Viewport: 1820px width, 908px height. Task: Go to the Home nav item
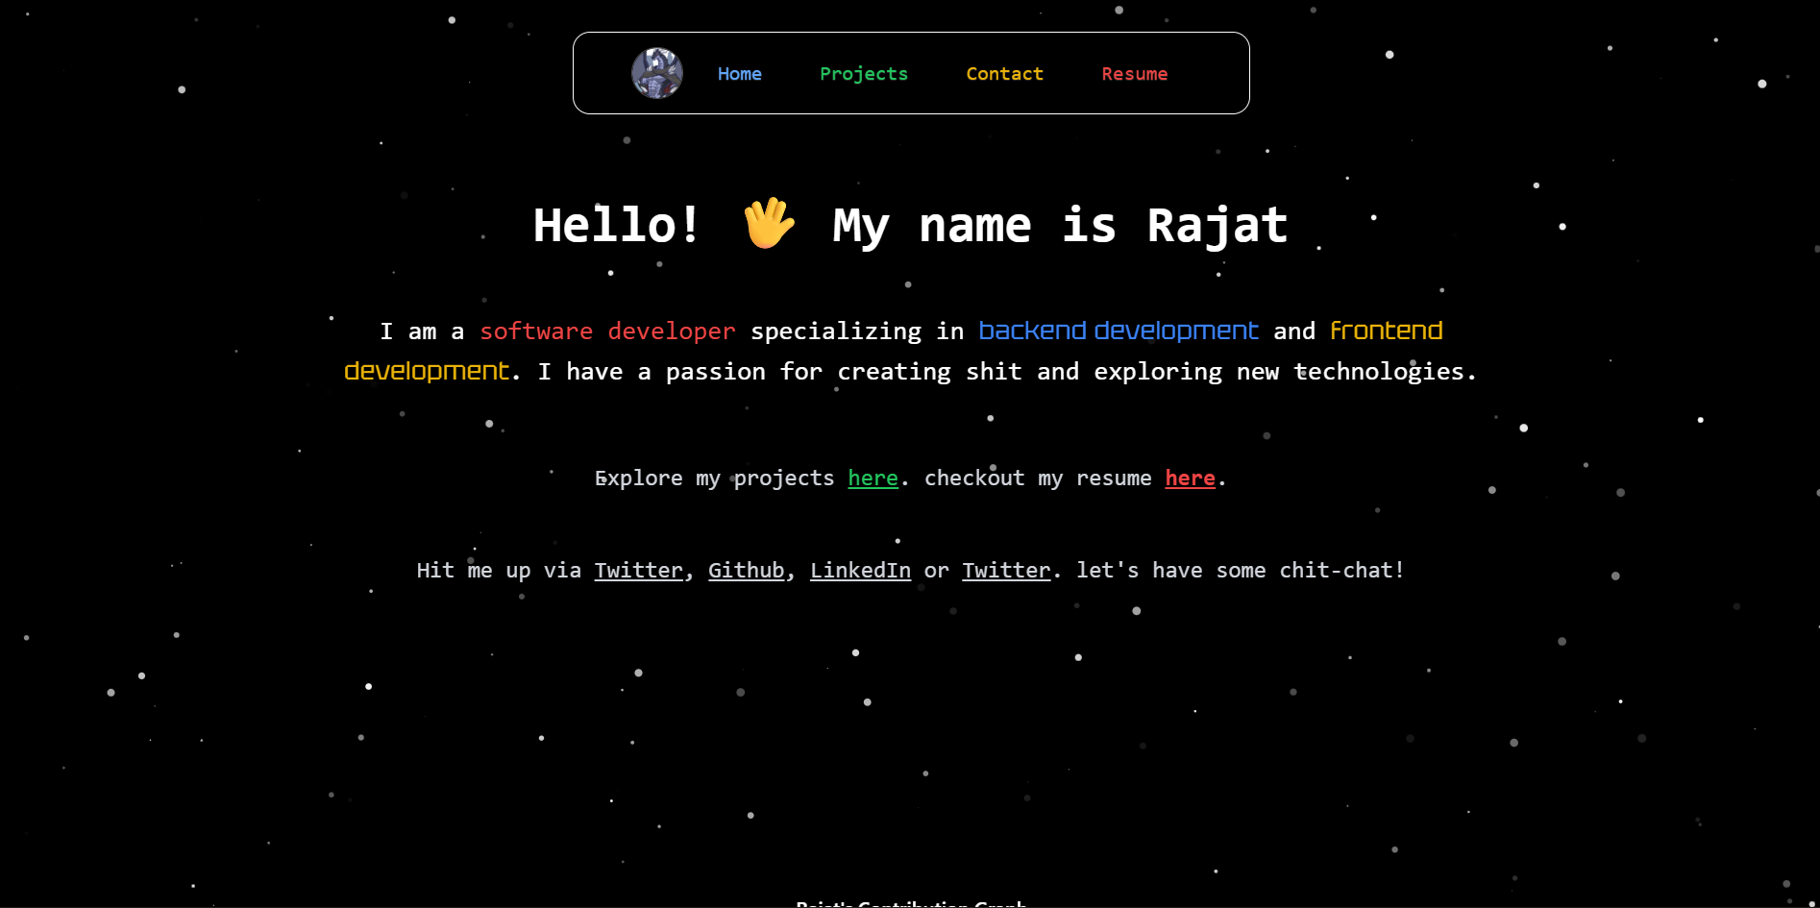[739, 74]
